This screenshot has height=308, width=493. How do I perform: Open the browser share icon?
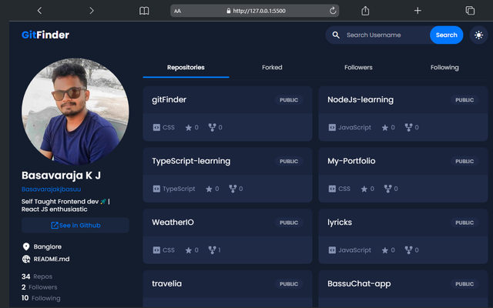[365, 11]
